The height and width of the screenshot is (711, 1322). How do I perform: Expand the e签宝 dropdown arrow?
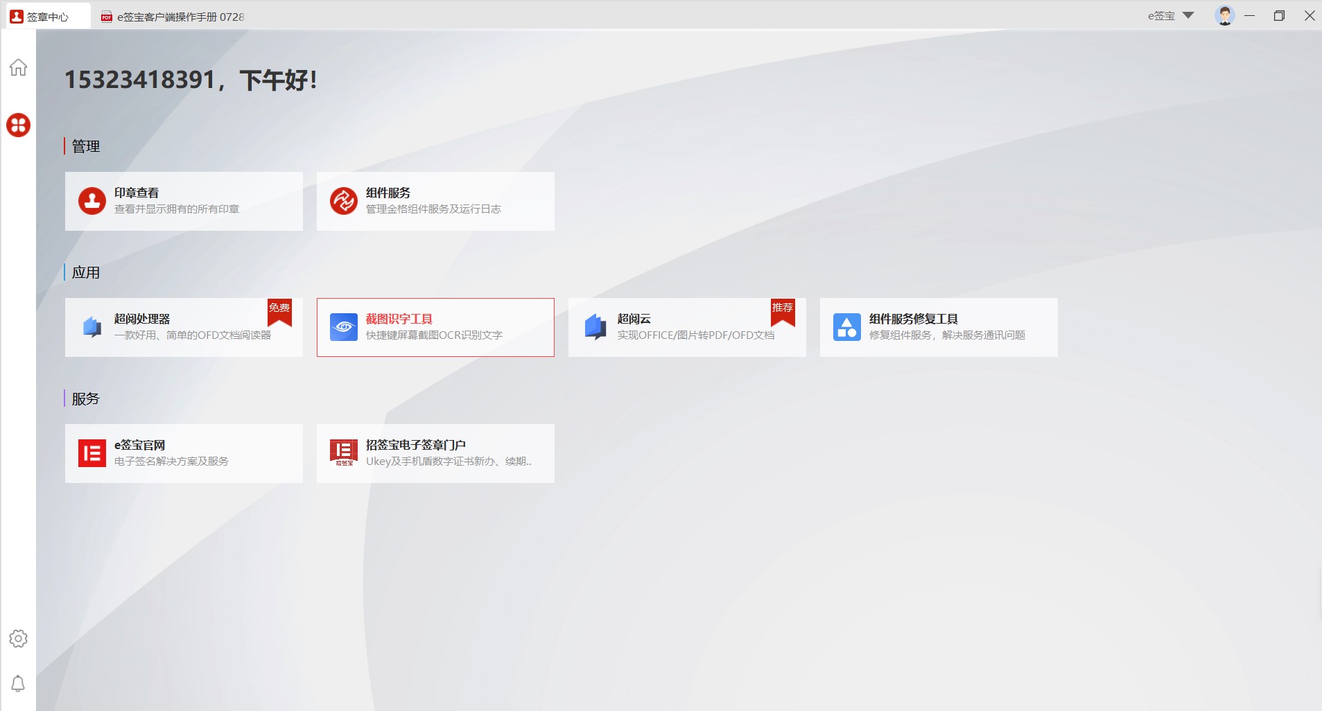(1188, 15)
